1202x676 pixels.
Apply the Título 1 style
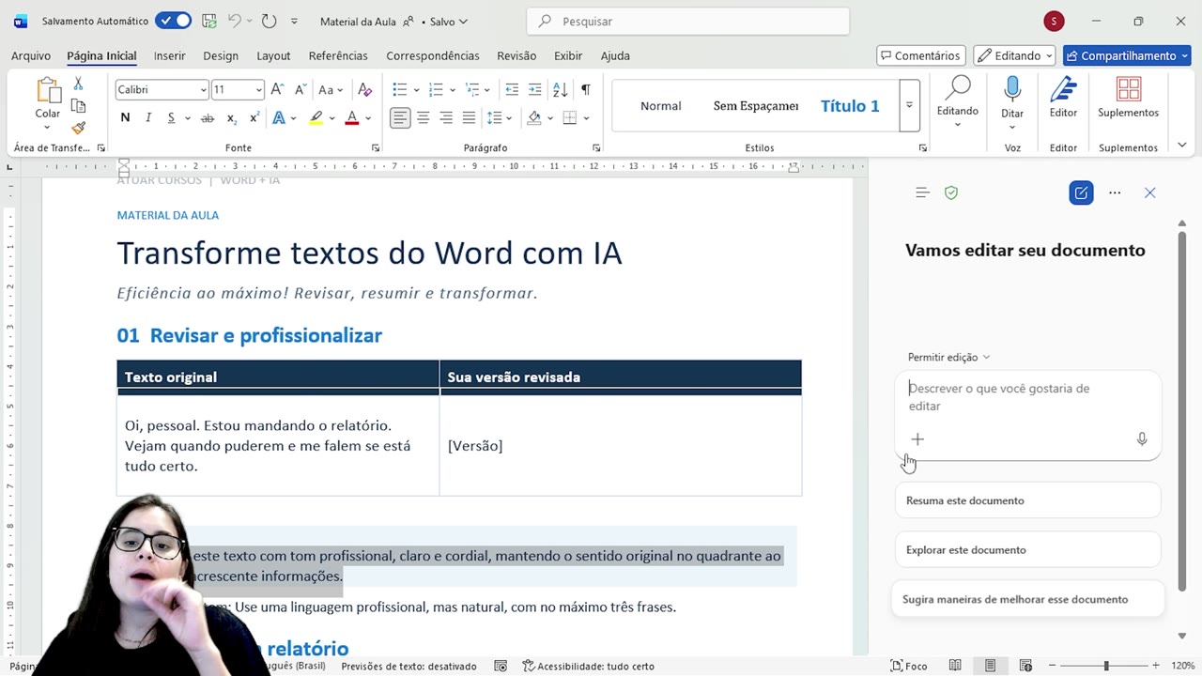click(x=850, y=106)
